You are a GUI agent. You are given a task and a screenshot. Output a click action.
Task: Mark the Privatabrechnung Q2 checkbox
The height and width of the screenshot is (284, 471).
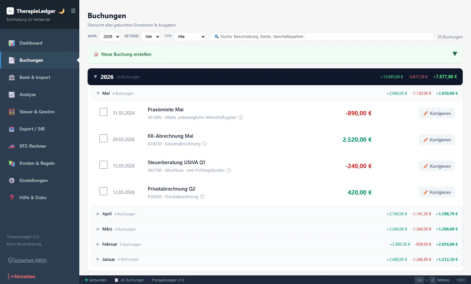(x=103, y=191)
